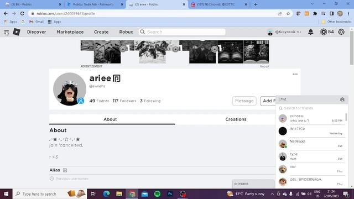Open the Chrome side panel icon

(331, 13)
